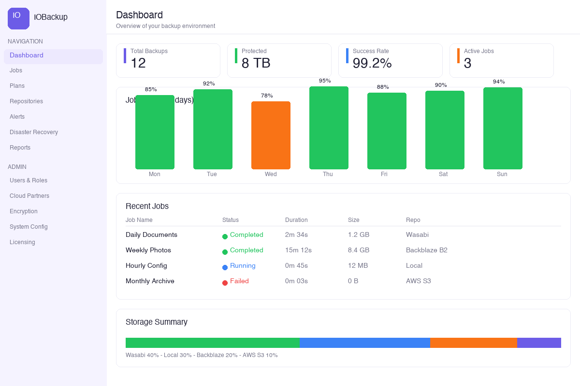This screenshot has height=386, width=580.
Task: Click the 12 MB size cell
Action: (x=358, y=266)
